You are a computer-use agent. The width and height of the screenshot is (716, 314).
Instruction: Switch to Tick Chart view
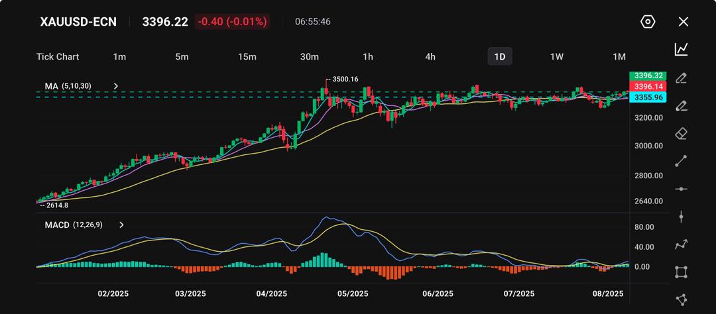point(58,57)
